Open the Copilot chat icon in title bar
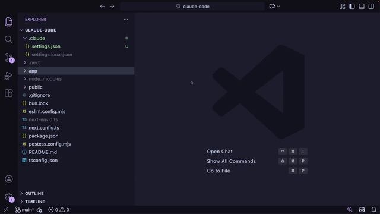 click(x=272, y=7)
